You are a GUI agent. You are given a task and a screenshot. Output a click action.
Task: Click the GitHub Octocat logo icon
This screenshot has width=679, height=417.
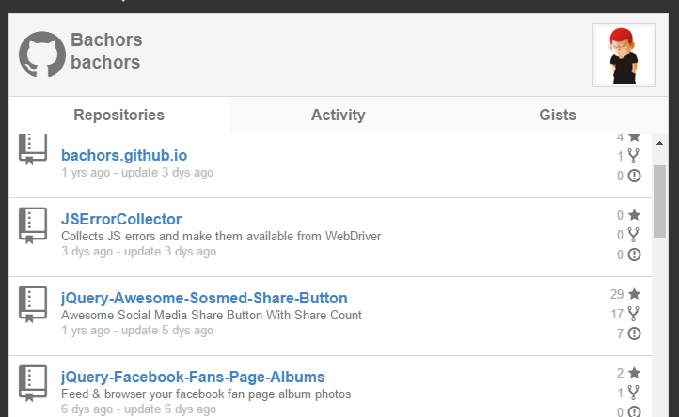(42, 54)
